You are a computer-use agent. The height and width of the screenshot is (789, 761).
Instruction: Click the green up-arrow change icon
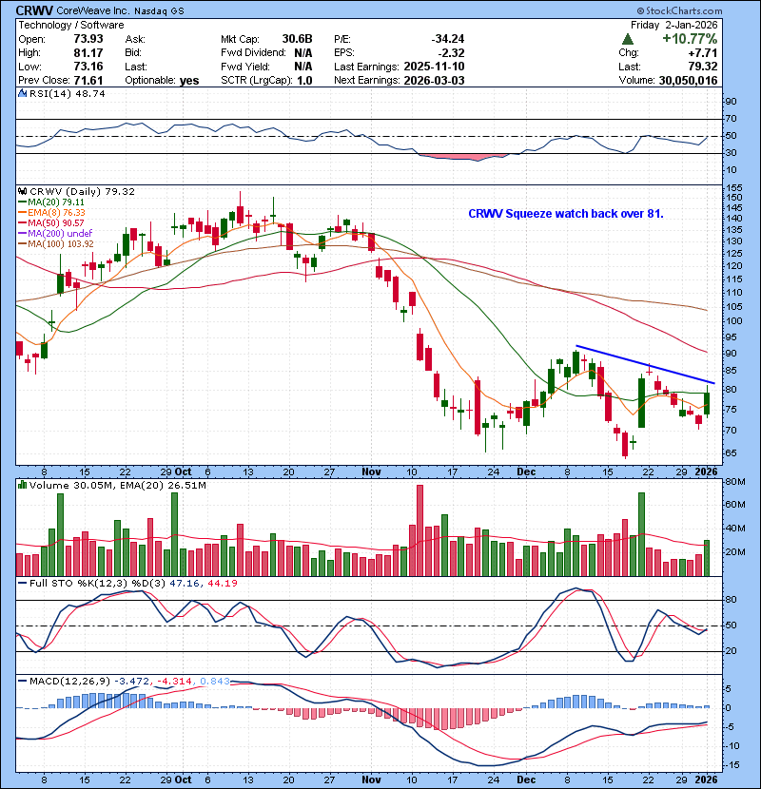click(627, 39)
